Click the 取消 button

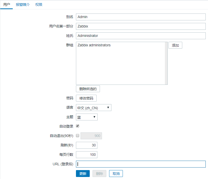(x=116, y=174)
